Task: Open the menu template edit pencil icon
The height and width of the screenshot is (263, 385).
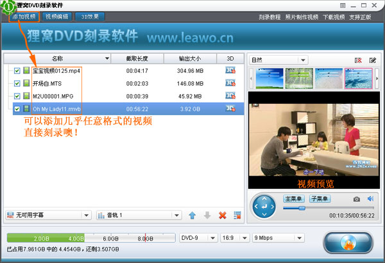Action: (372, 60)
